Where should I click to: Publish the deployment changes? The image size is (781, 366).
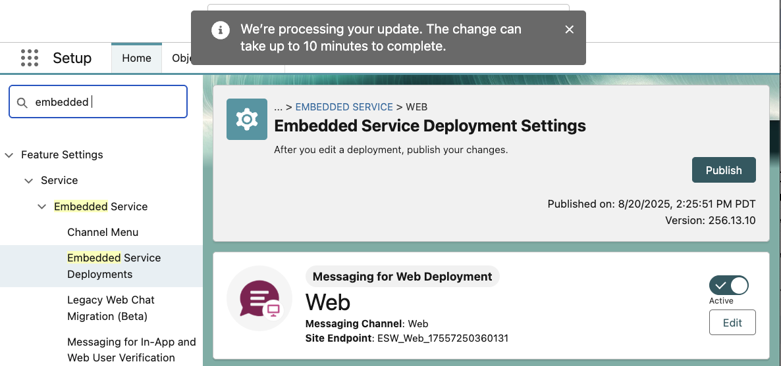[x=723, y=170]
